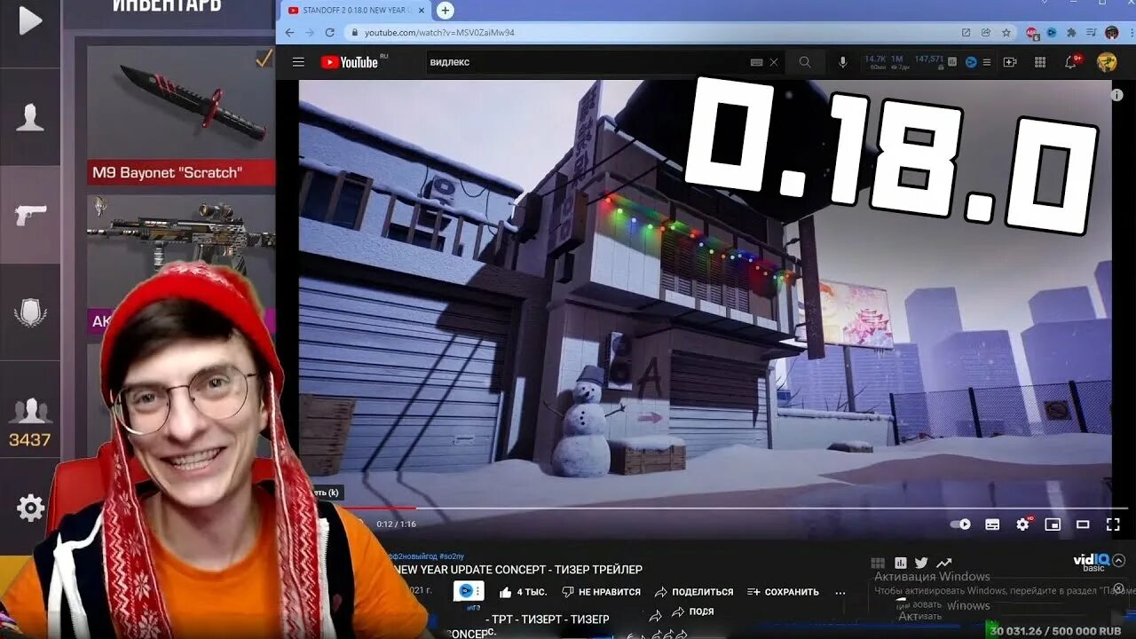This screenshot has width=1136, height=639.
Task: Open a new browser tab
Action: click(x=446, y=11)
